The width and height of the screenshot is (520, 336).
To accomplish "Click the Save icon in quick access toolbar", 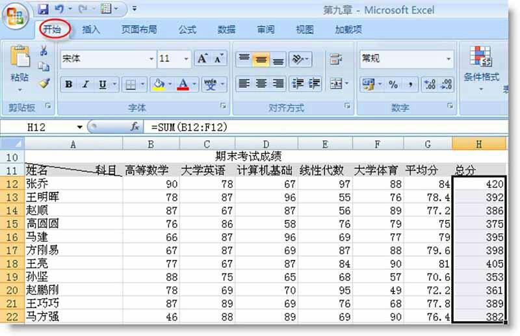I will 44,10.
